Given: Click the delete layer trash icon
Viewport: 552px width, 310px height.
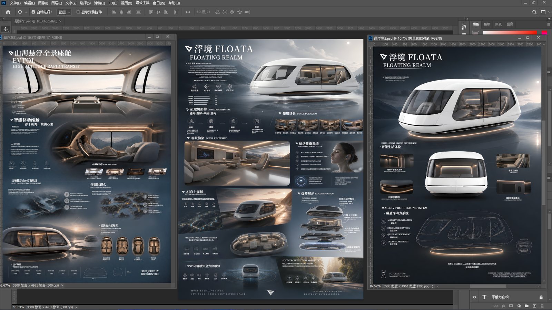Looking at the screenshot, I should tap(542, 306).
